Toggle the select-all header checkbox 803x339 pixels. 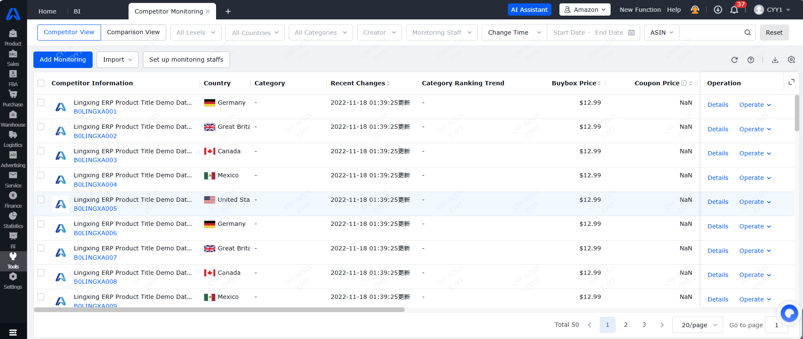point(41,83)
